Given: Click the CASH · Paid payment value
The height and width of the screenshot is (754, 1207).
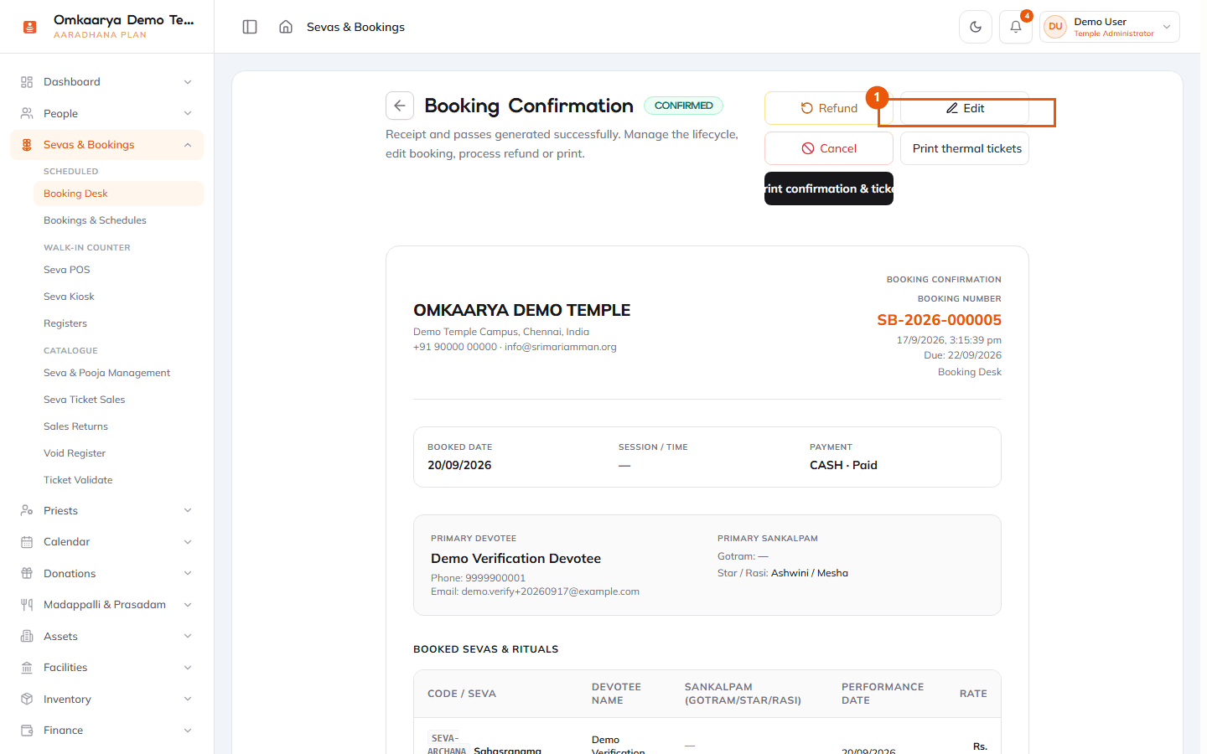Looking at the screenshot, I should 843,465.
